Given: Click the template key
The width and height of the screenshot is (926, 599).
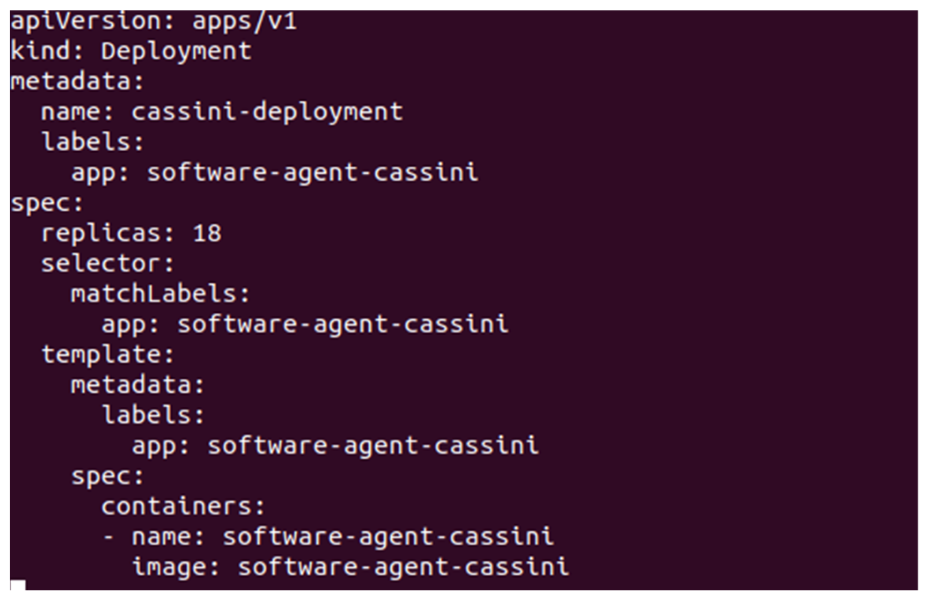Looking at the screenshot, I should coord(103,354).
